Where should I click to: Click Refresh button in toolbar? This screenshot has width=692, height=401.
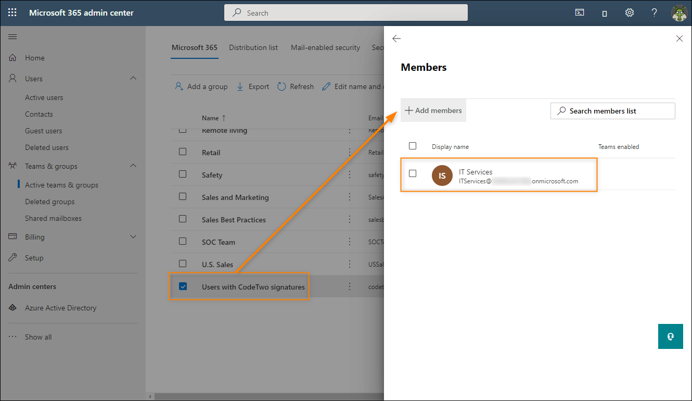tap(296, 86)
